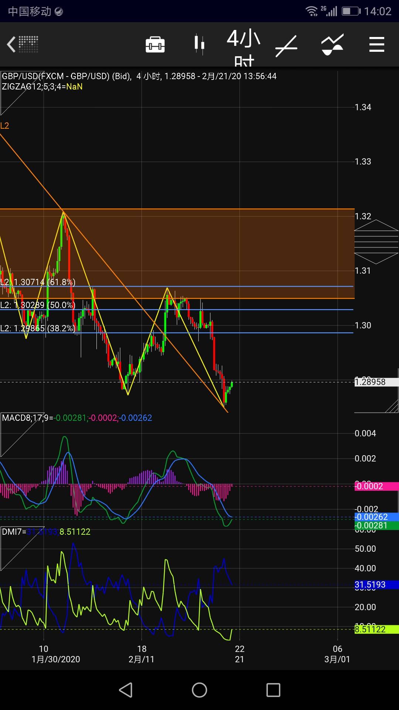Tap the DMI value tag 8.51122
The image size is (399, 710).
click(x=376, y=629)
